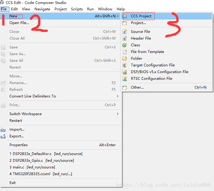Click the Refresh icon in File menu
214x191 pixels.
tap(3, 90)
